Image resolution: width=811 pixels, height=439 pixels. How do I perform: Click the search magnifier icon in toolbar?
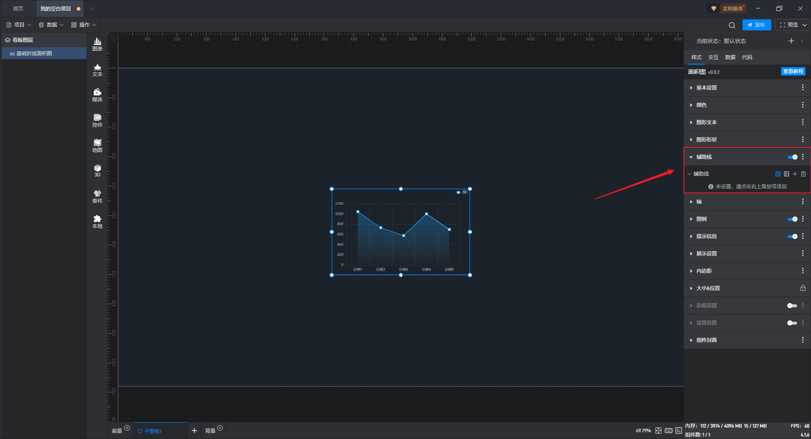[x=732, y=25]
